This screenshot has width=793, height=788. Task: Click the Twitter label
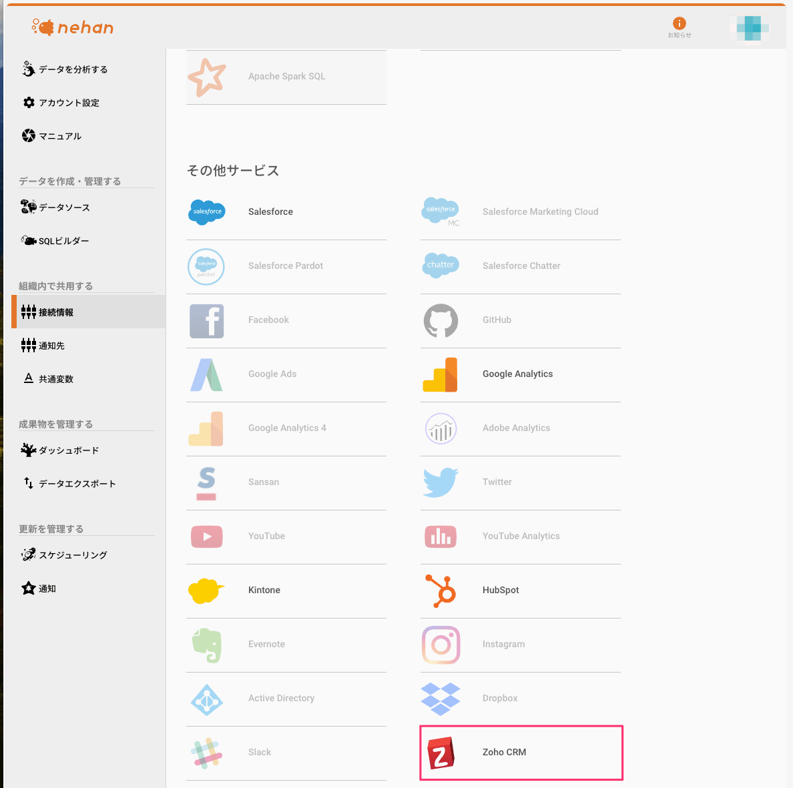click(x=497, y=482)
